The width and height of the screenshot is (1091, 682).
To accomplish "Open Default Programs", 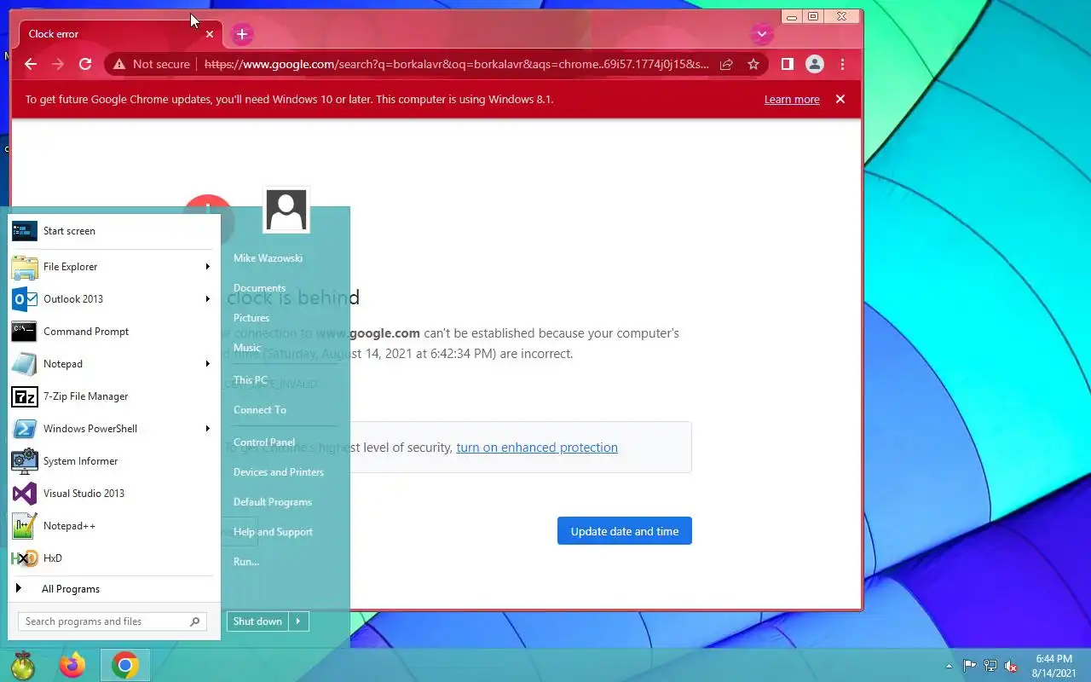I will [x=273, y=502].
